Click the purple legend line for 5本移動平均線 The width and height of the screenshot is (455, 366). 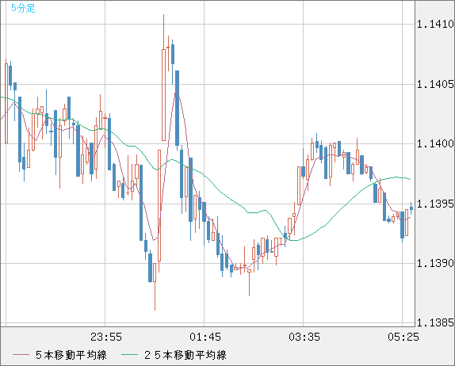21,355
